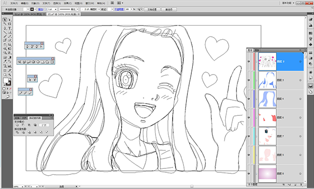Select the Gradient tool
314x189 pixels.
[x=9, y=57]
